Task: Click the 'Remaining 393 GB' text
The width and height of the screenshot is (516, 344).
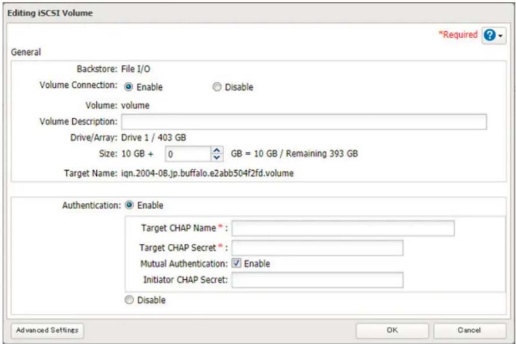Action: pyautogui.click(x=322, y=154)
